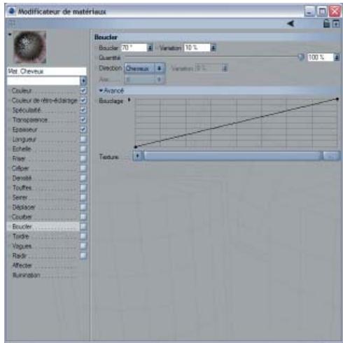Enable the Vagues checkbox
Viewport: 343px width, 343px height.
tap(83, 246)
